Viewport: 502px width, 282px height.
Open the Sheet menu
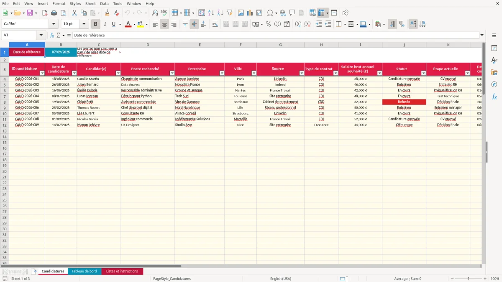coord(90,3)
